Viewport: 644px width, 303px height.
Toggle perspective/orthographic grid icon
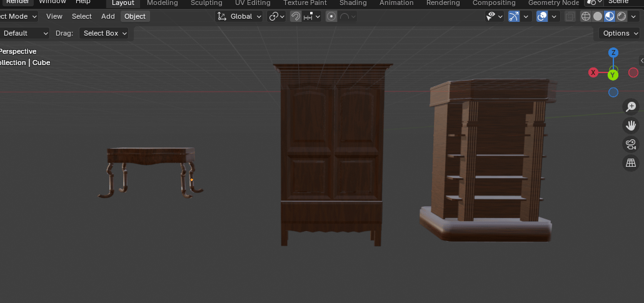(631, 163)
